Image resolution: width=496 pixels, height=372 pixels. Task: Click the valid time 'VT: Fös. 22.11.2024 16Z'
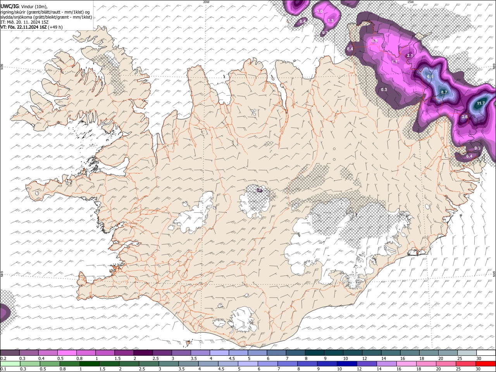click(x=23, y=27)
